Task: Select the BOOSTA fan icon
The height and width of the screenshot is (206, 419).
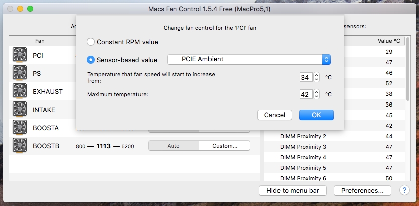Action: point(20,128)
